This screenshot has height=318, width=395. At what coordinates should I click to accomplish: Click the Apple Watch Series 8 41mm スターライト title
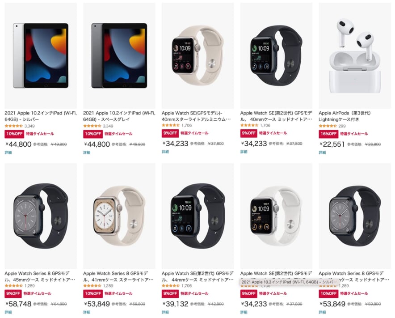118,276
